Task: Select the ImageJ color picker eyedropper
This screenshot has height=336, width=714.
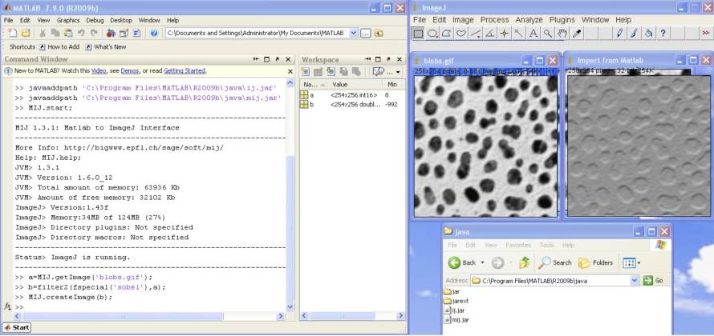Action: click(577, 34)
